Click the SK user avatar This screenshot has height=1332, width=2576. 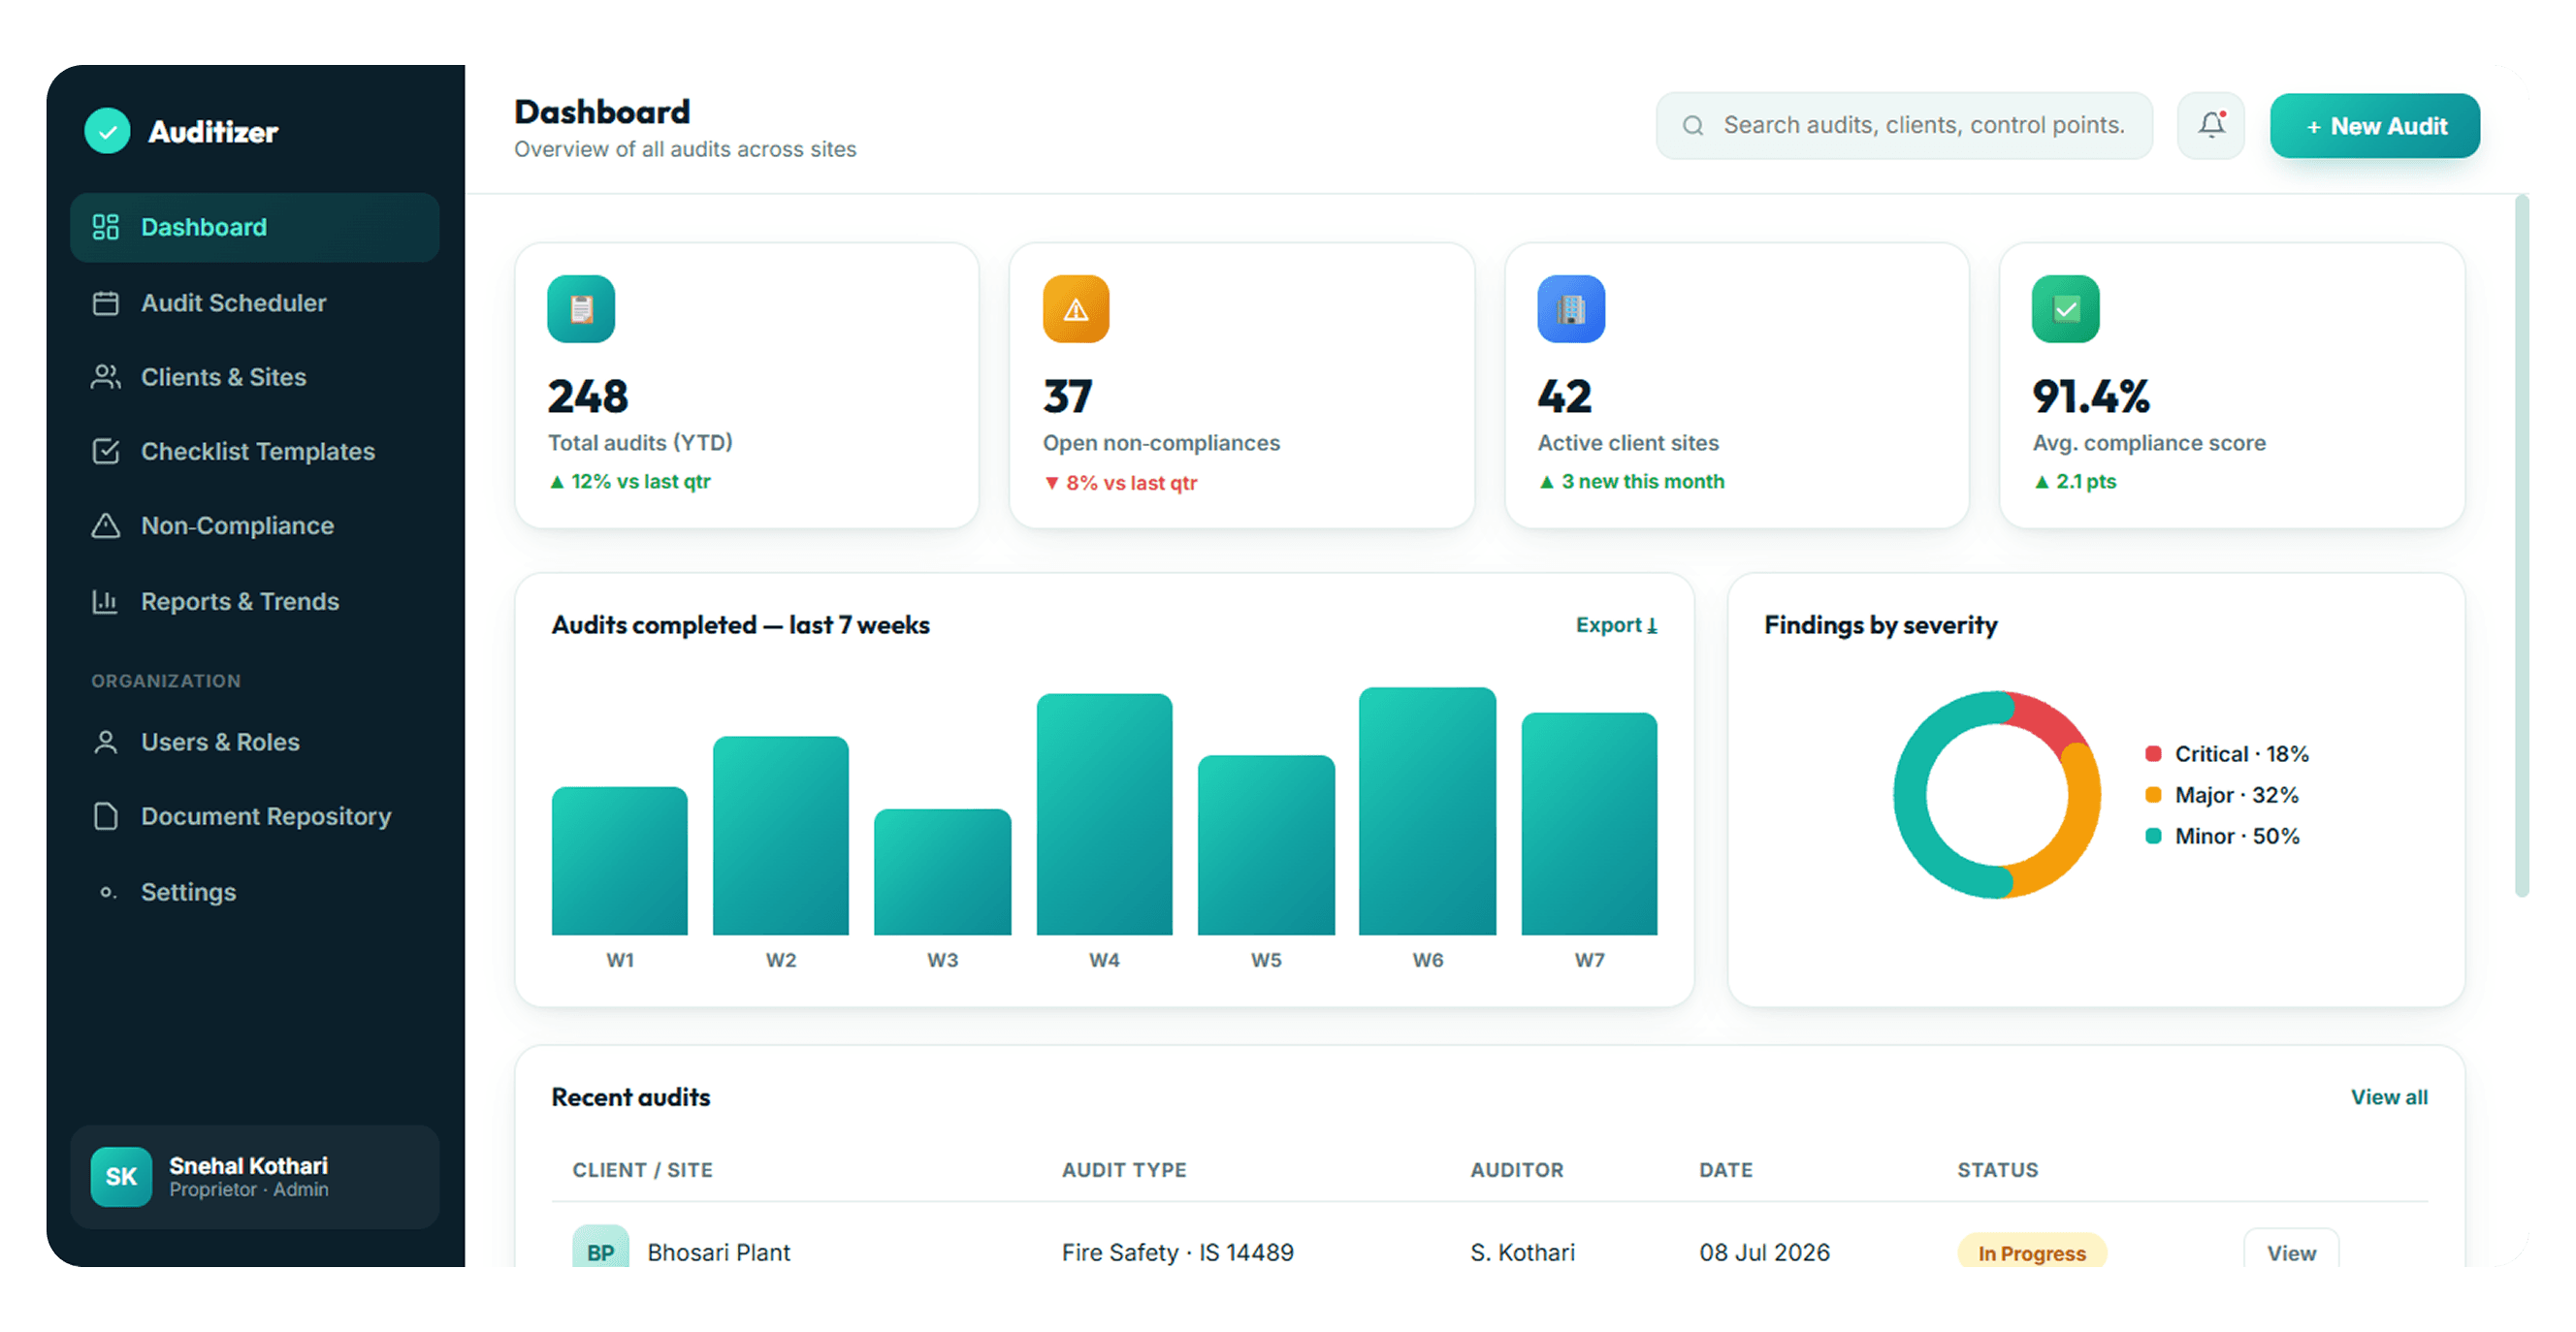point(121,1176)
